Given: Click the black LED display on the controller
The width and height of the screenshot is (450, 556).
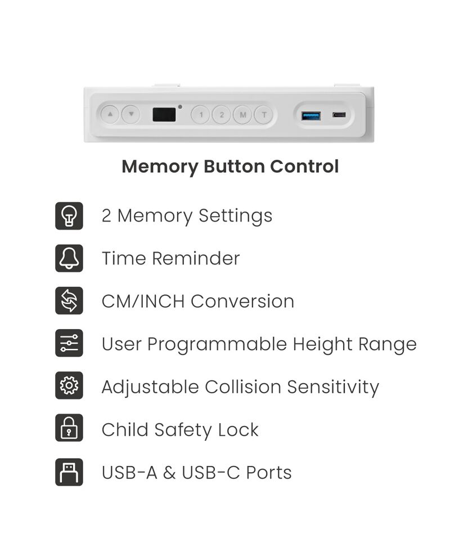Looking at the screenshot, I should pyautogui.click(x=164, y=115).
